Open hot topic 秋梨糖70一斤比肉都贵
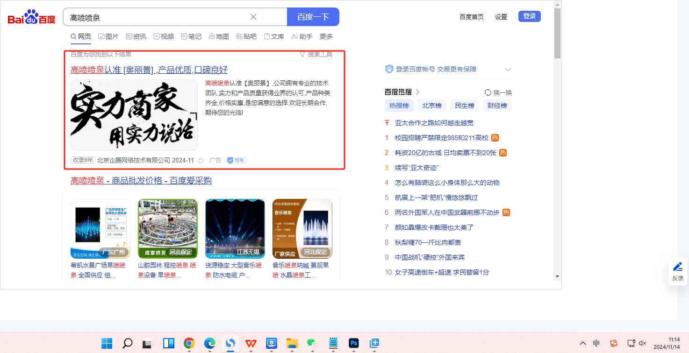The width and height of the screenshot is (689, 353). click(x=428, y=242)
